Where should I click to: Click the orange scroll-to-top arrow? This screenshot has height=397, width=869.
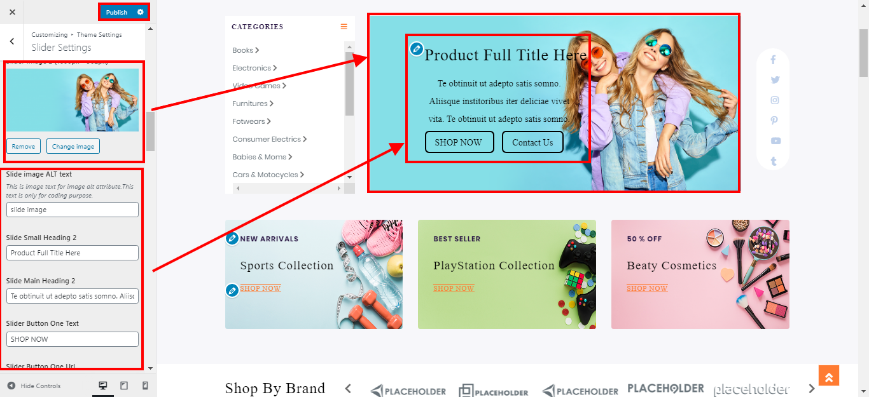pos(829,375)
